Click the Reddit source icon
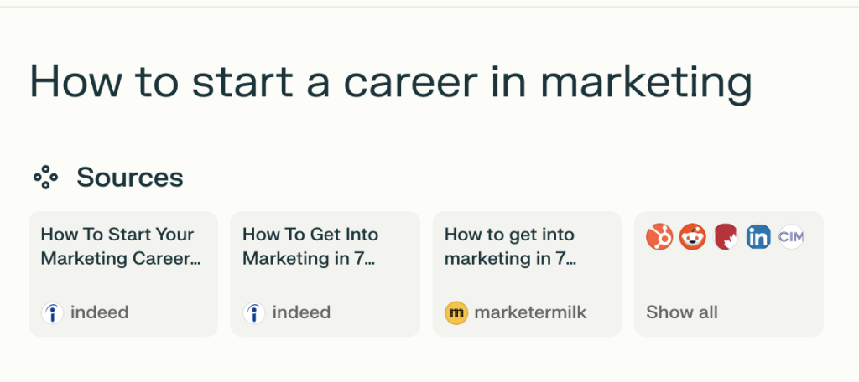The image size is (859, 382). [x=693, y=237]
